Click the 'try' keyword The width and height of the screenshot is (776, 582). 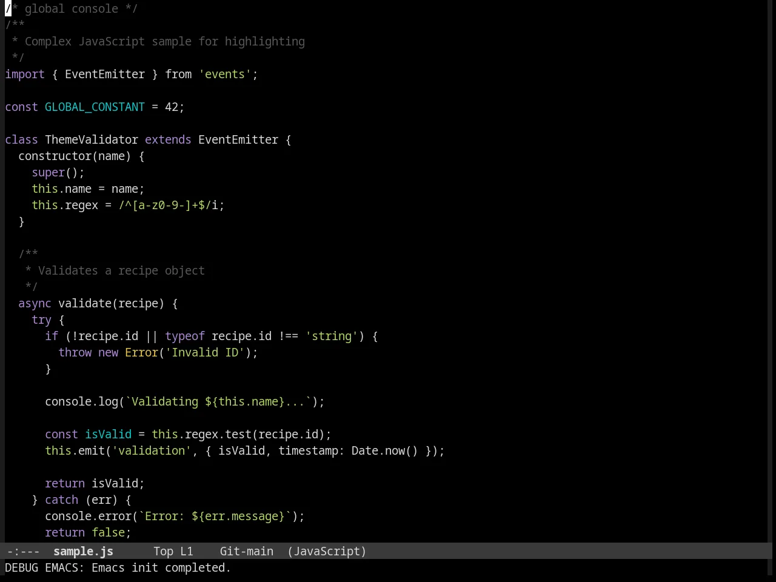click(42, 319)
